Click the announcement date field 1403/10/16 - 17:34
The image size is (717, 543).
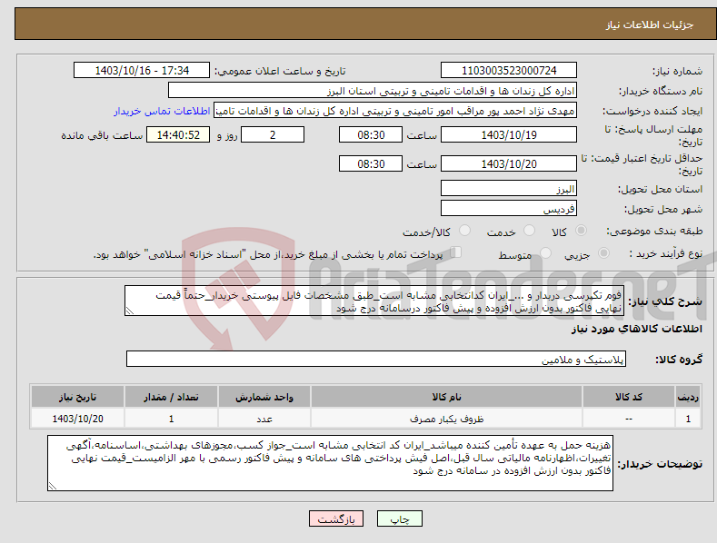[x=142, y=71]
